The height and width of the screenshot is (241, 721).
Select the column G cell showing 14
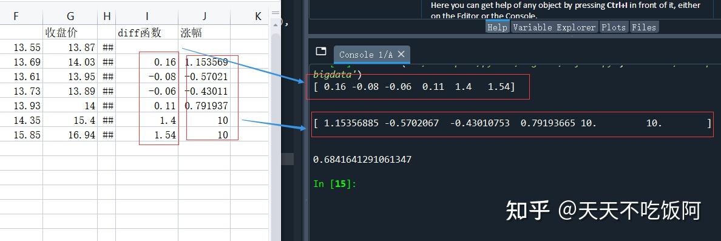70,106
